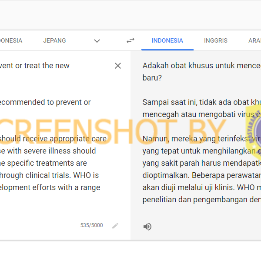The image size is (261, 261).
Task: Click source line 'with severe illness should'
Action: tap(51, 151)
